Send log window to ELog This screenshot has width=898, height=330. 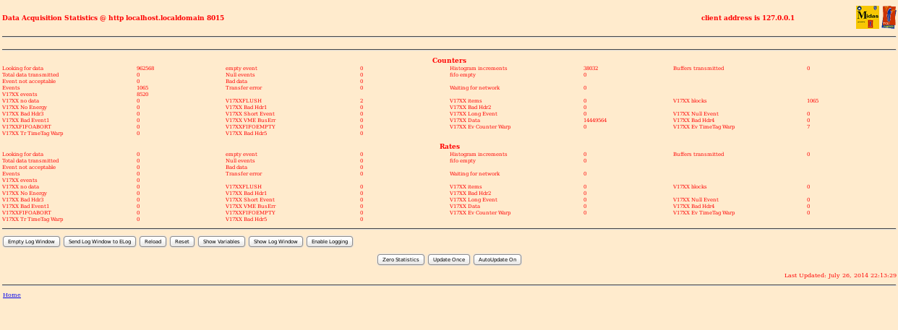pos(100,241)
